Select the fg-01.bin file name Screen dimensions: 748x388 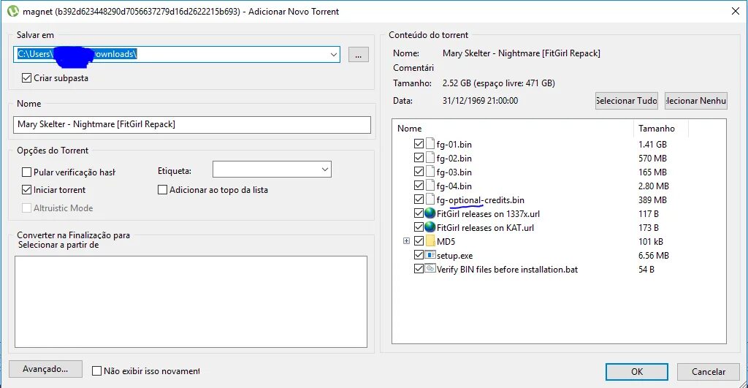click(x=454, y=144)
